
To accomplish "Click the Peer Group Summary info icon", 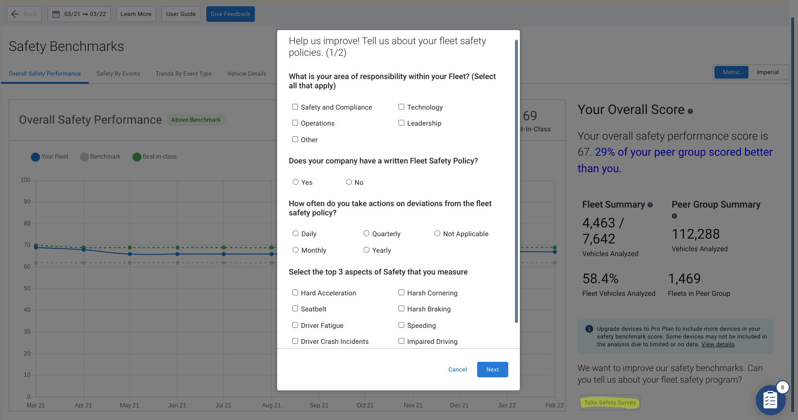I will pyautogui.click(x=674, y=216).
